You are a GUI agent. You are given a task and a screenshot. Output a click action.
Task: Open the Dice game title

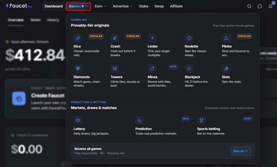click(x=77, y=46)
